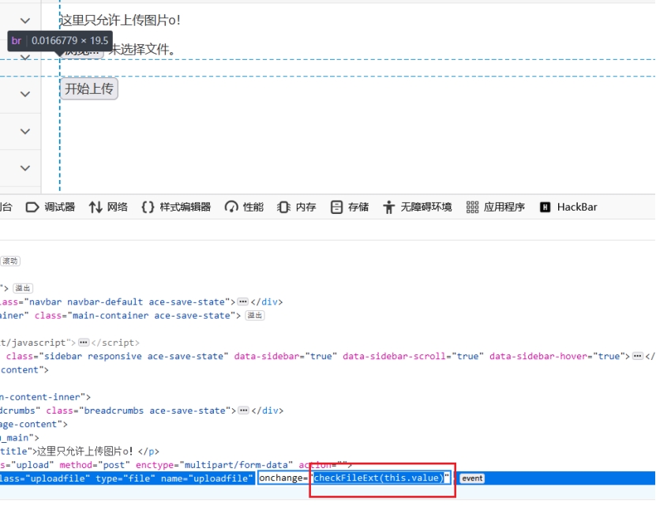Viewport: 656px width, 506px height.
Task: Expand the topmost sidebar chevron arrow
Action: [x=25, y=21]
